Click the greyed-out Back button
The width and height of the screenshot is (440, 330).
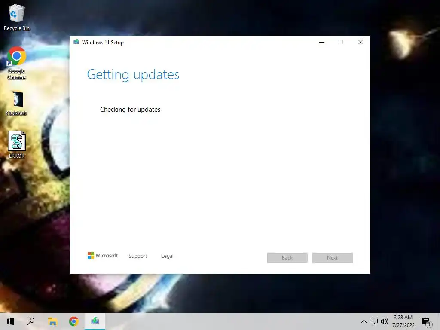pos(287,258)
